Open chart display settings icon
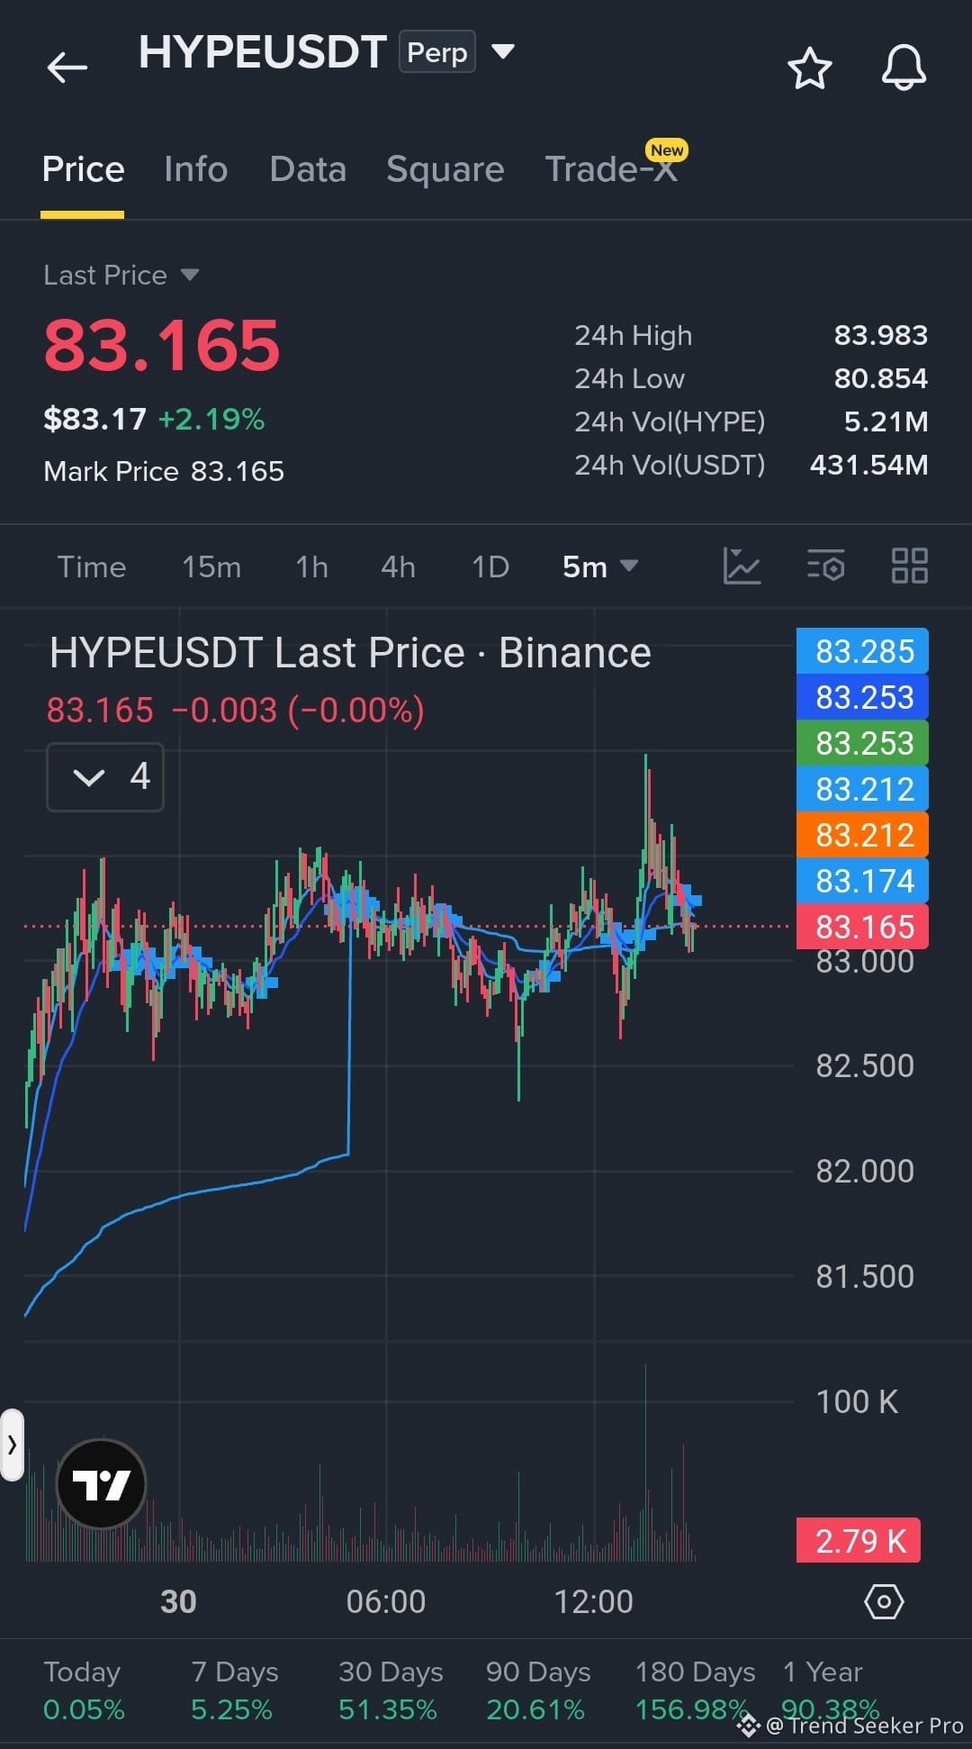The width and height of the screenshot is (972, 1749). click(825, 566)
